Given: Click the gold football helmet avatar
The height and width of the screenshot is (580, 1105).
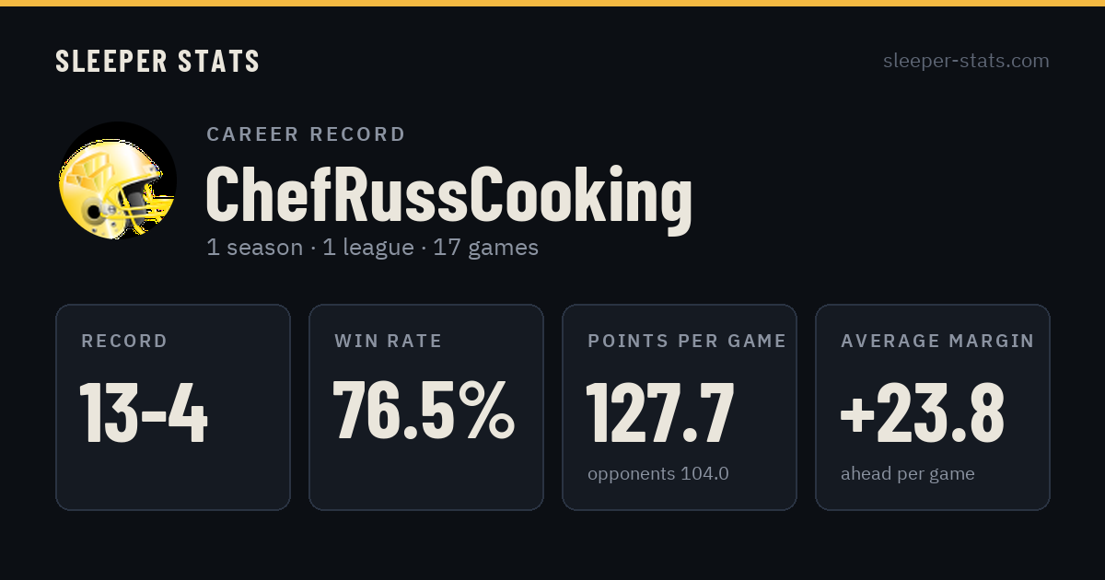Looking at the screenshot, I should click(118, 180).
